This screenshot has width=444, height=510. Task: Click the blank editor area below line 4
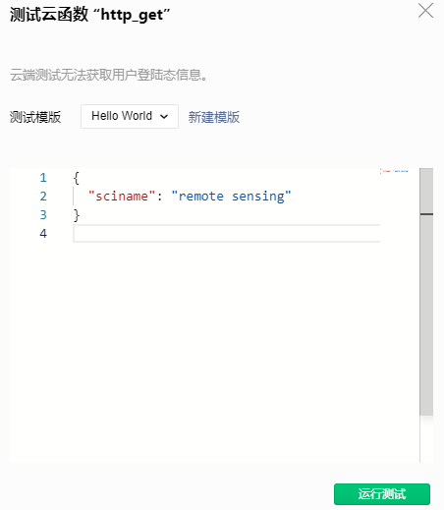pyautogui.click(x=213, y=351)
